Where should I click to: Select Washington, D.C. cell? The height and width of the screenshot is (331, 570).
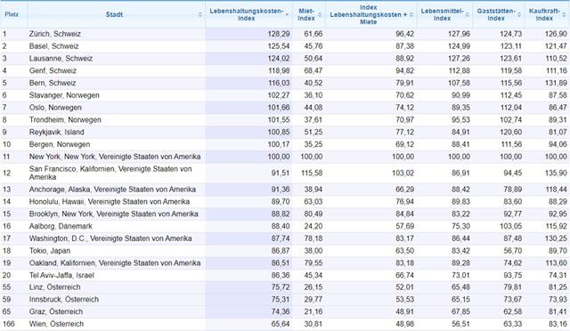coord(117,238)
